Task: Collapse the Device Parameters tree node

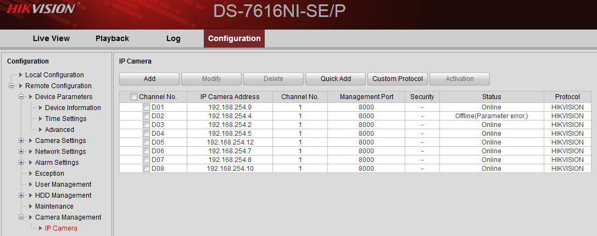Action: tap(21, 97)
